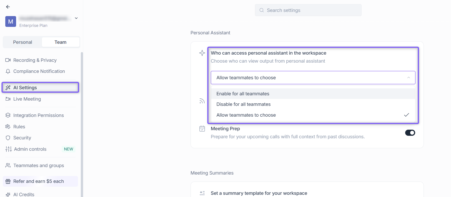
Task: Select Allow teammates to choose option
Action: point(313,115)
